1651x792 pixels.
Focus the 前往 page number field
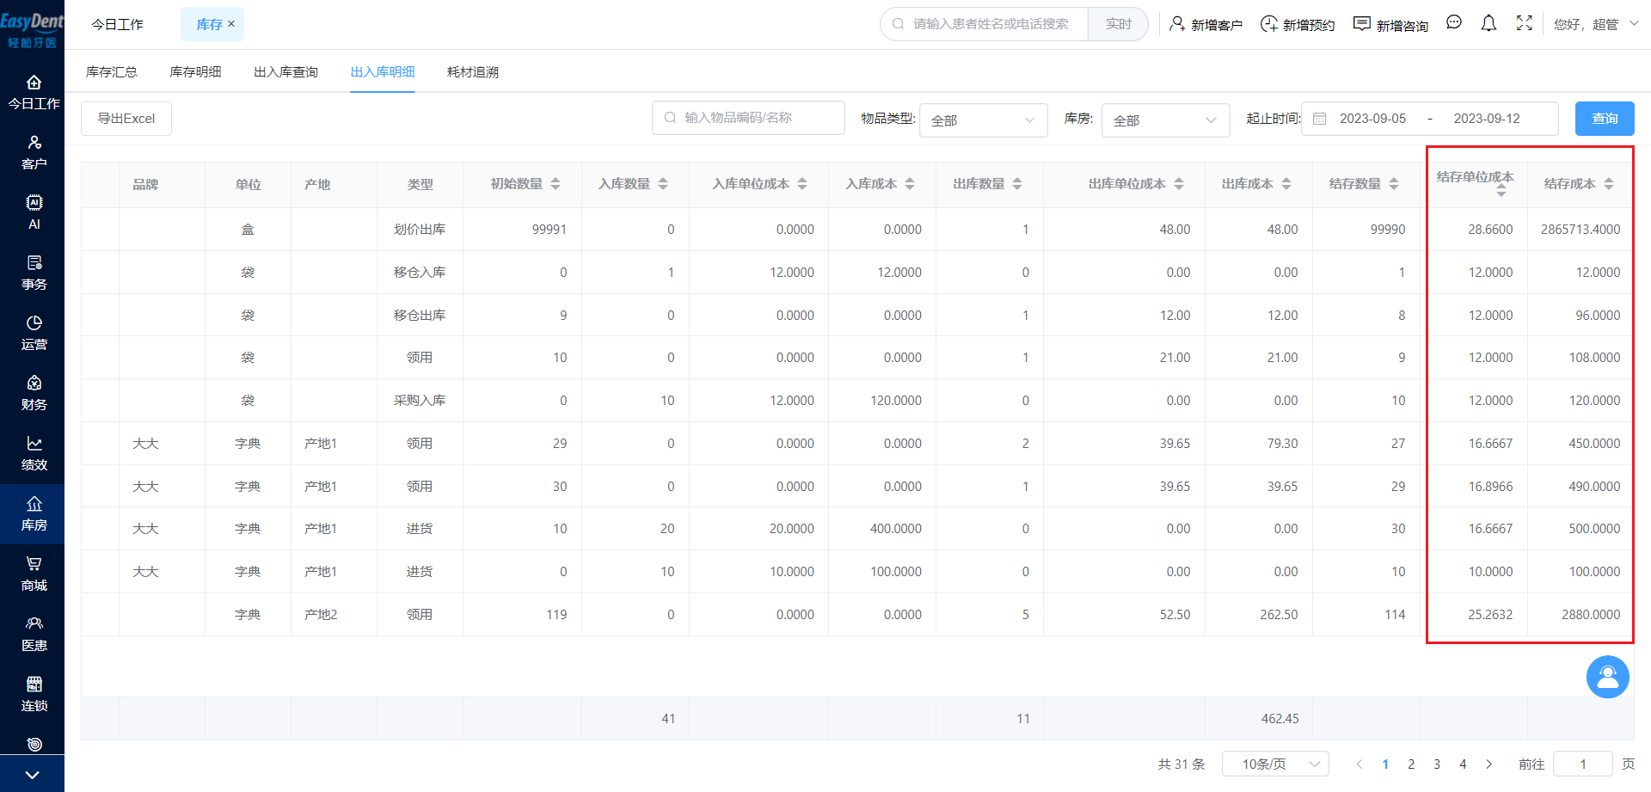point(1582,764)
